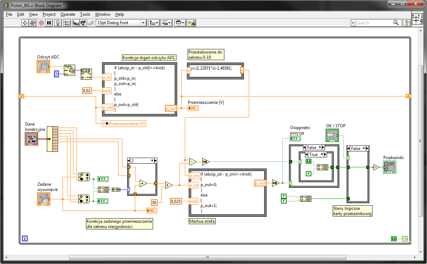Expand the Reorder dropdown in toolbar
427x264 pixels.
click(x=180, y=23)
